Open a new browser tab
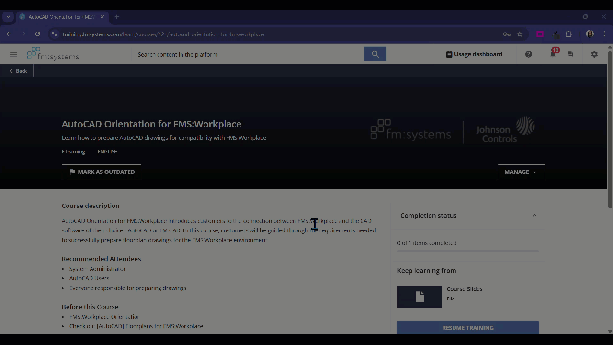 point(117,17)
